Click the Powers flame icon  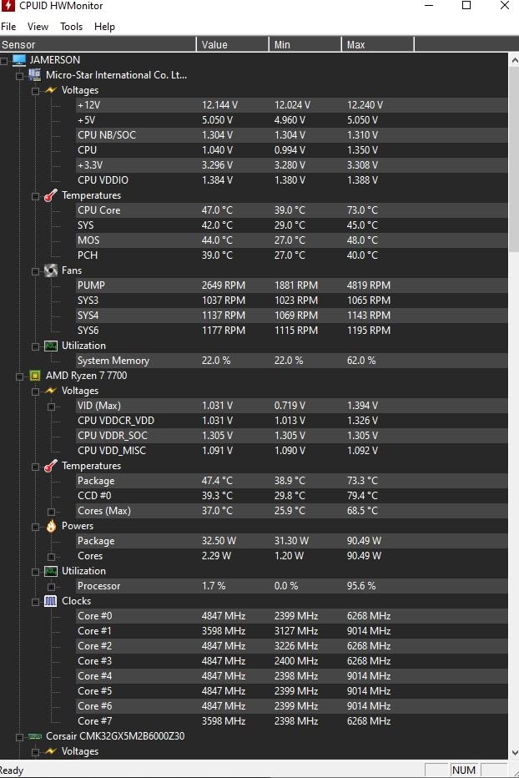point(50,526)
